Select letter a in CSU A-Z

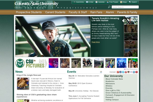pyautogui.click(x=25, y=8)
